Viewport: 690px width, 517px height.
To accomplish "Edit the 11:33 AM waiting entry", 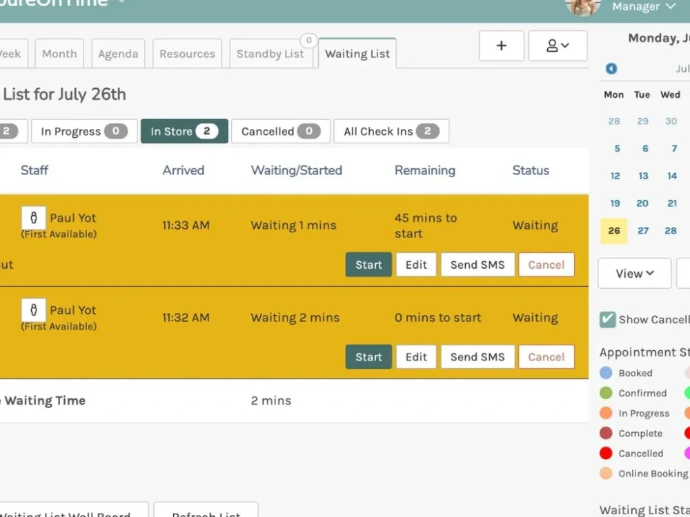I will click(416, 265).
